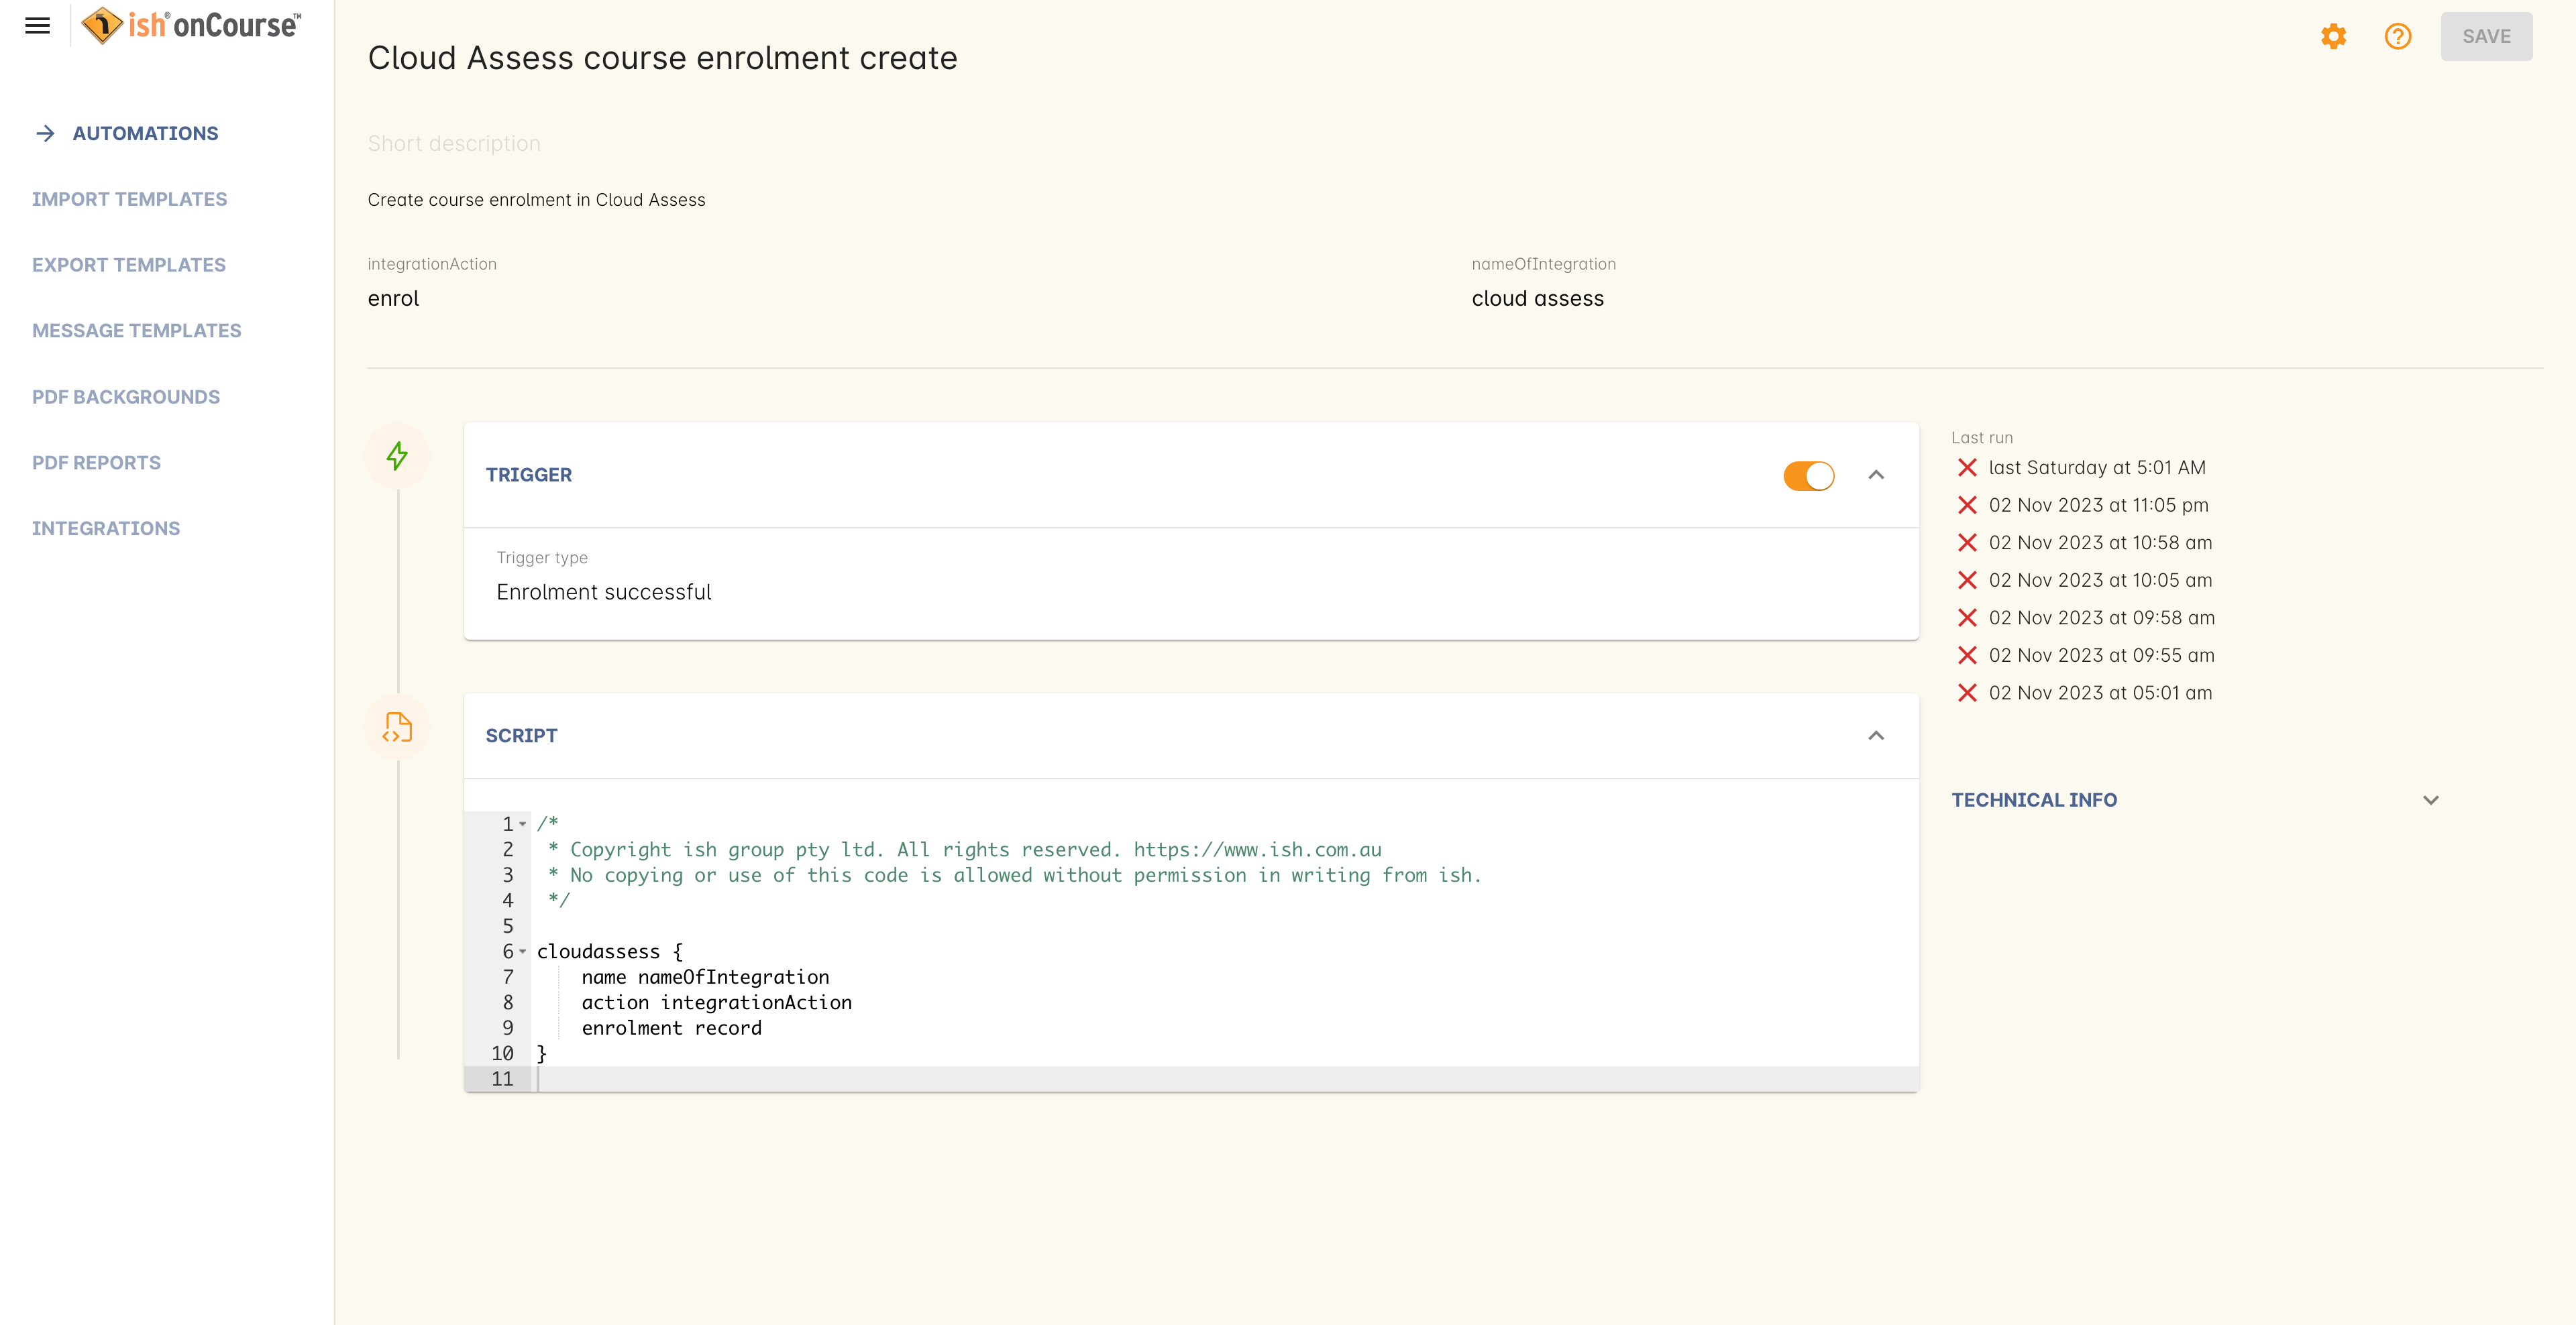Image resolution: width=2576 pixels, height=1325 pixels.
Task: Open PDF Backgrounds
Action: click(x=126, y=397)
